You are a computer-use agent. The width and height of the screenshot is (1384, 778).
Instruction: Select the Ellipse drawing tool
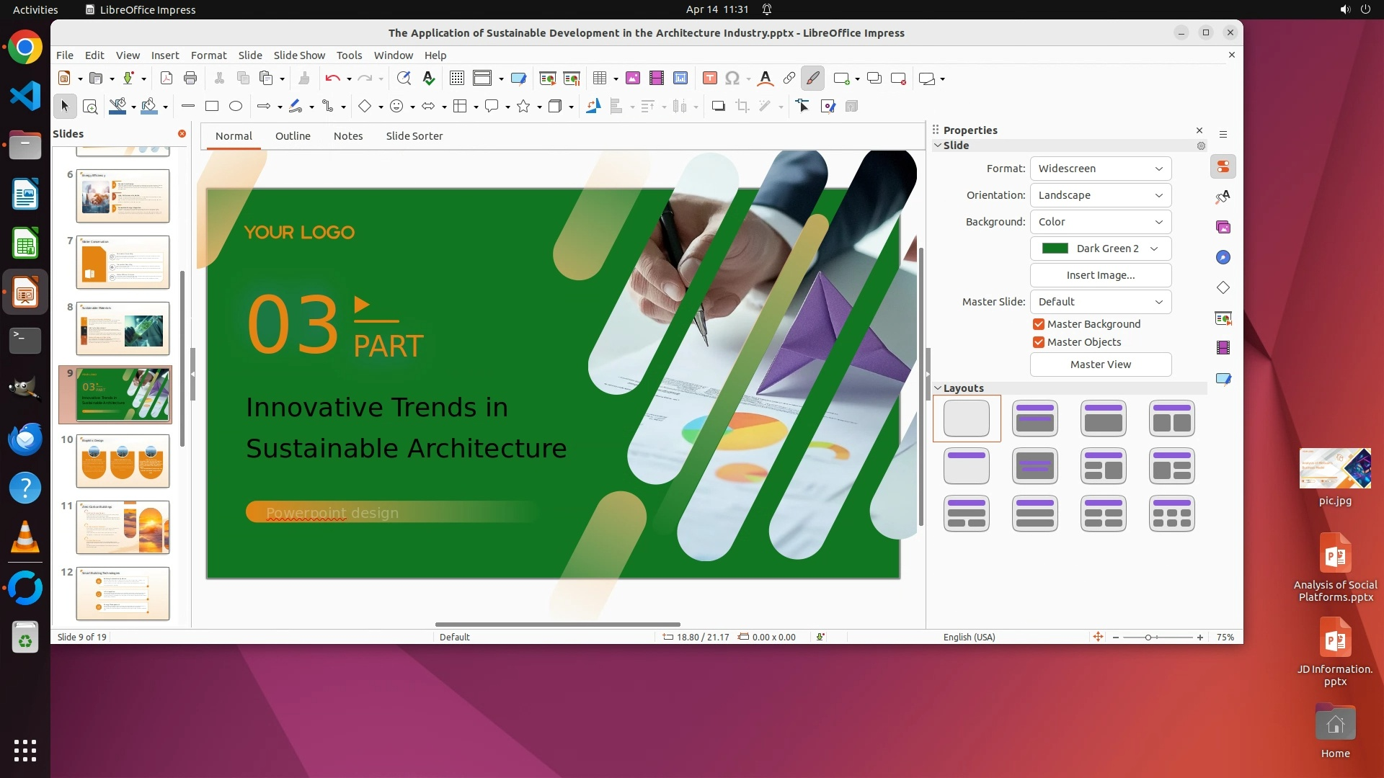(x=236, y=107)
